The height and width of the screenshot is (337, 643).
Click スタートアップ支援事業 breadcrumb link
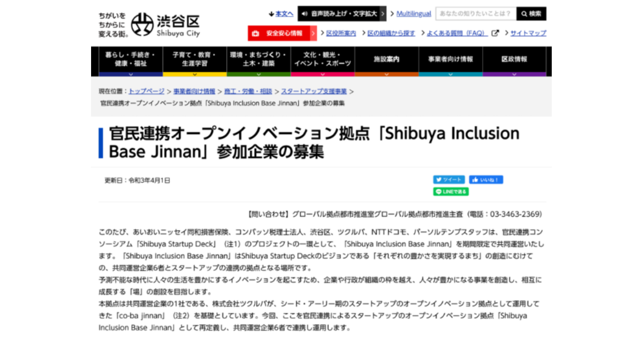click(314, 91)
